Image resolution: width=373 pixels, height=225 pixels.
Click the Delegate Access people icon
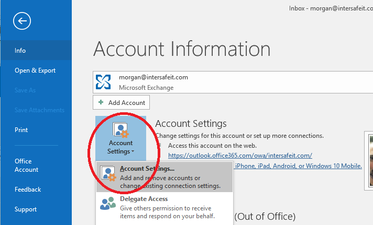108,204
